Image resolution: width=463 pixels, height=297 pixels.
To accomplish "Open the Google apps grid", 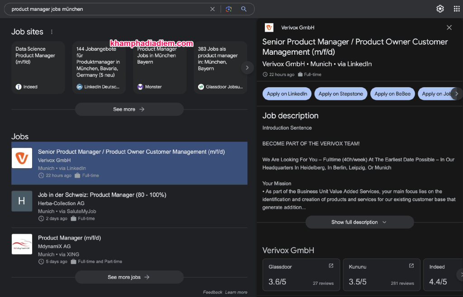I will (456, 9).
